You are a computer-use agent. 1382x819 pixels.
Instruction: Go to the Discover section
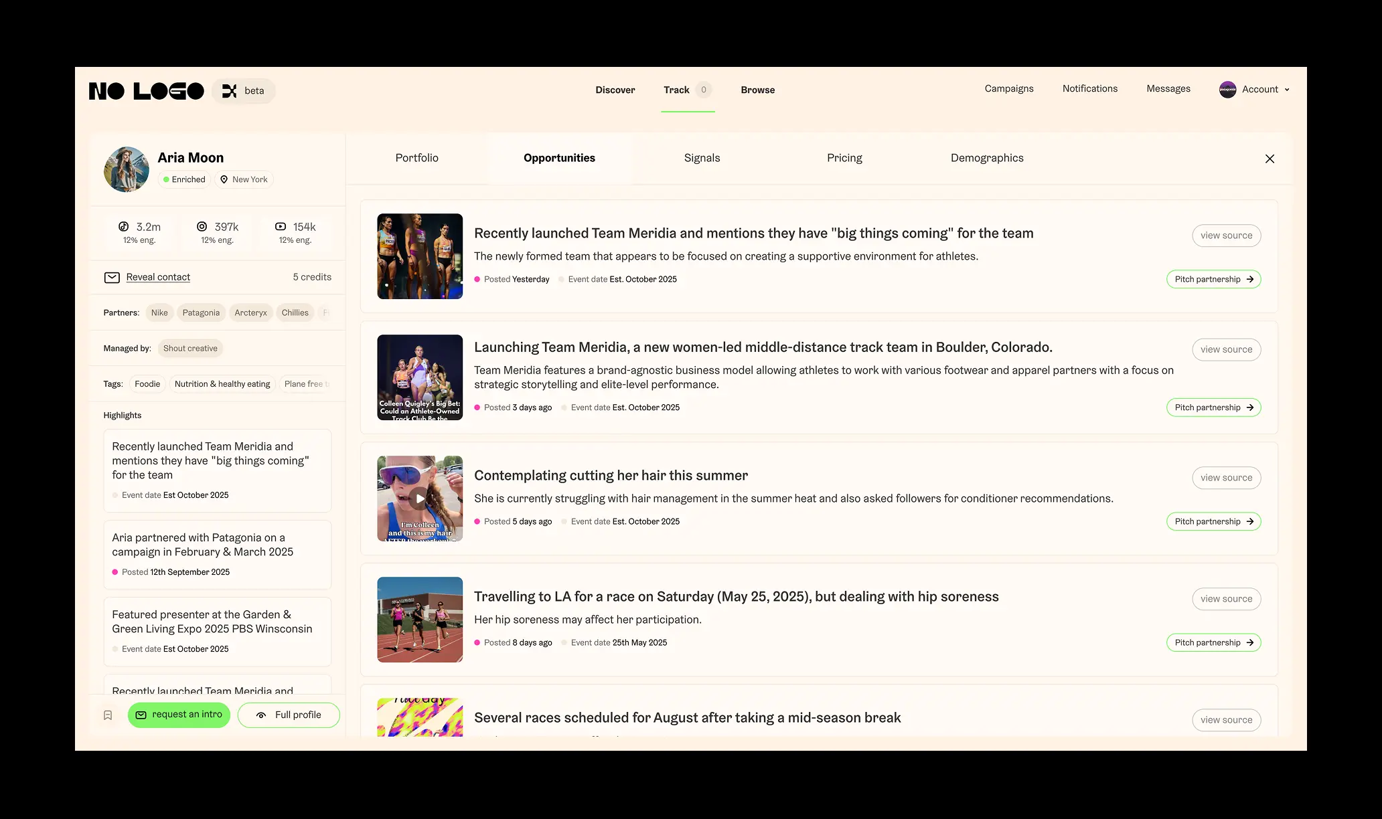tap(615, 90)
